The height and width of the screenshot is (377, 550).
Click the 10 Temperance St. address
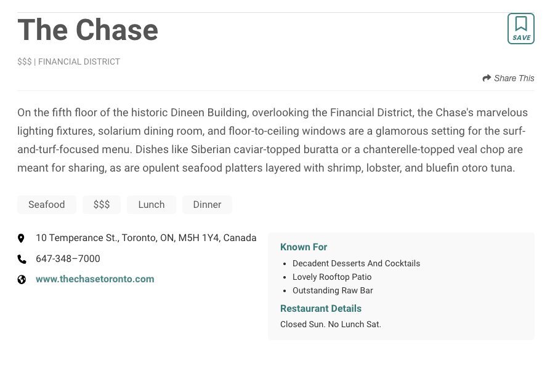click(x=146, y=238)
